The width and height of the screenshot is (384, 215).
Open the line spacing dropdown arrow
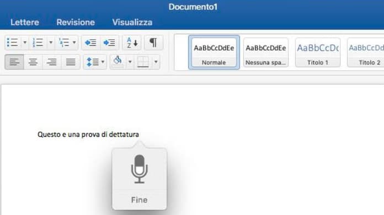tap(103, 62)
